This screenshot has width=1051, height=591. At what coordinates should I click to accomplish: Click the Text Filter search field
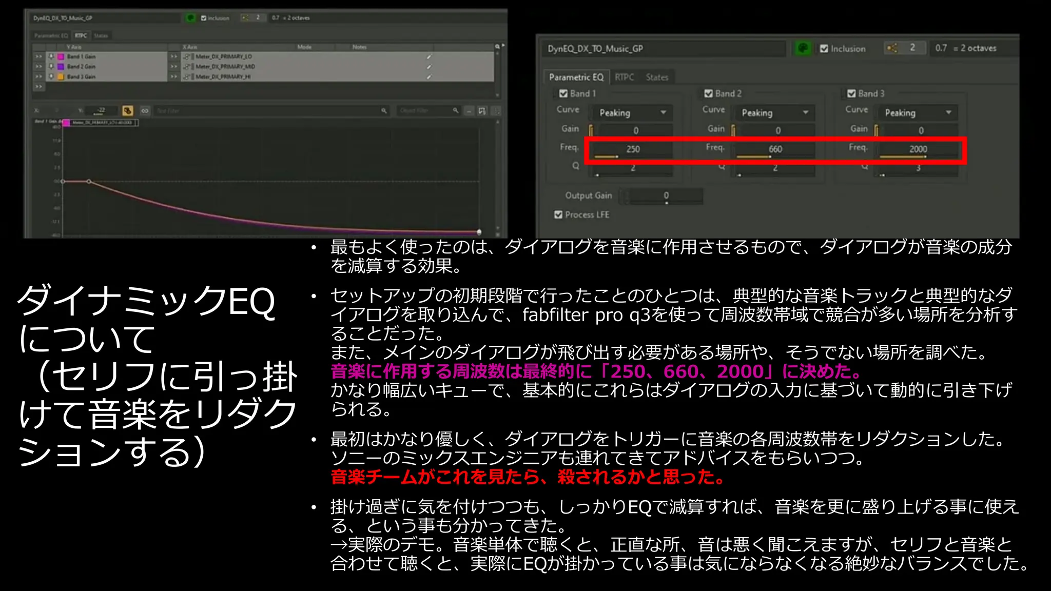point(271,110)
